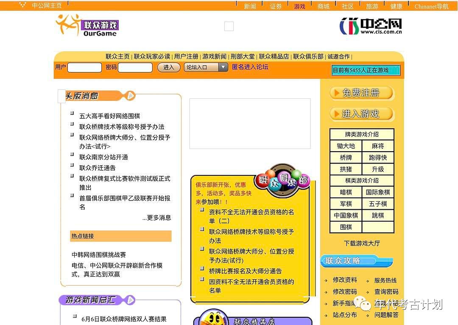The width and height of the screenshot is (458, 325).
Task: Click inside the 用户 username field
Action: [84, 67]
